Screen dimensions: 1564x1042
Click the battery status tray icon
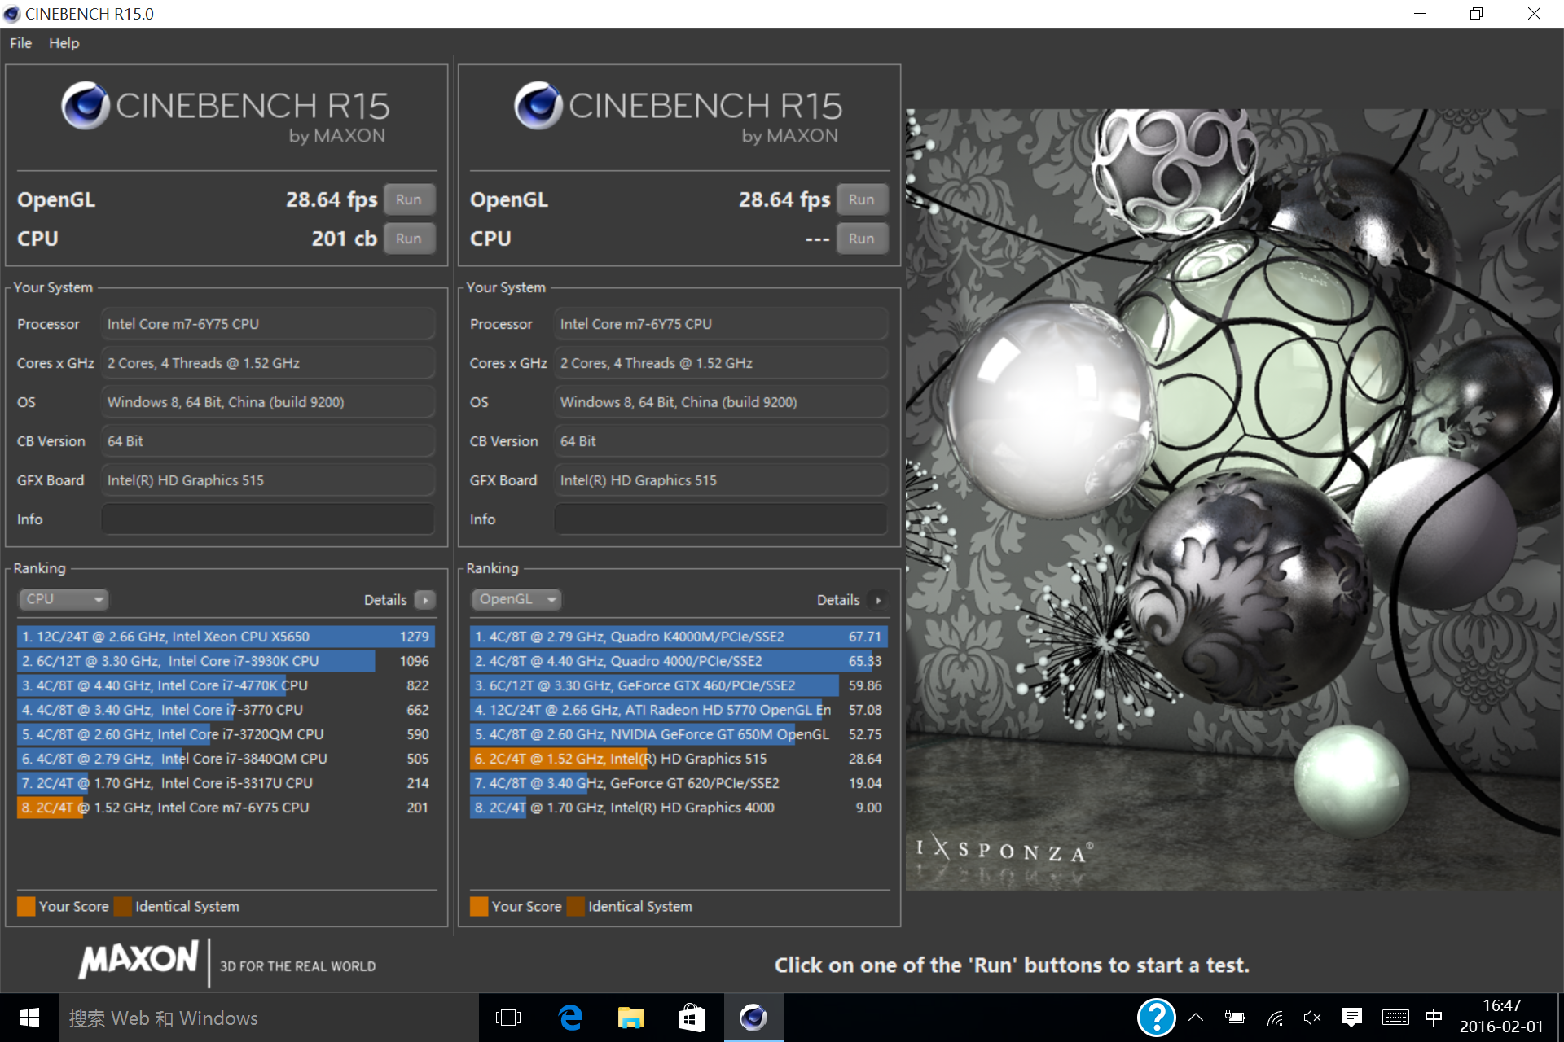pyautogui.click(x=1235, y=1018)
